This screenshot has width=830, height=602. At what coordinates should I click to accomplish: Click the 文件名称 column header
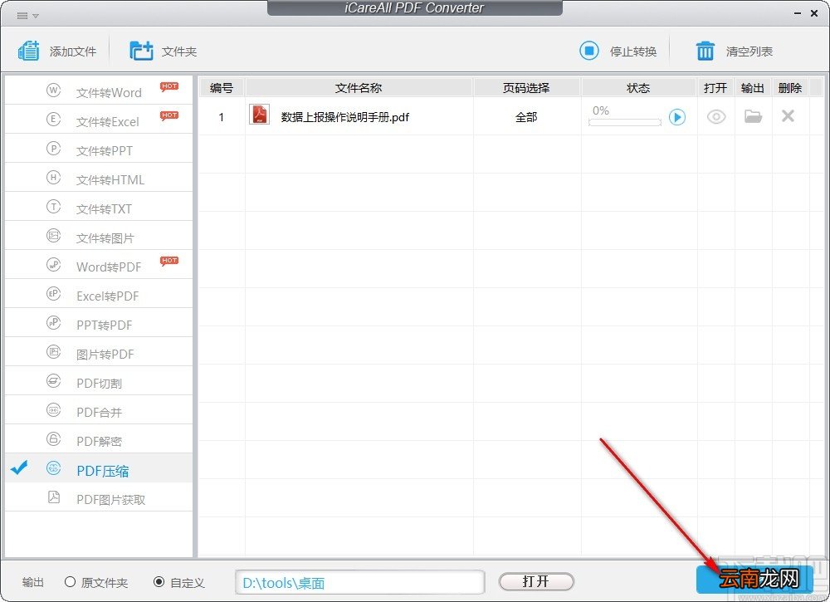[359, 88]
